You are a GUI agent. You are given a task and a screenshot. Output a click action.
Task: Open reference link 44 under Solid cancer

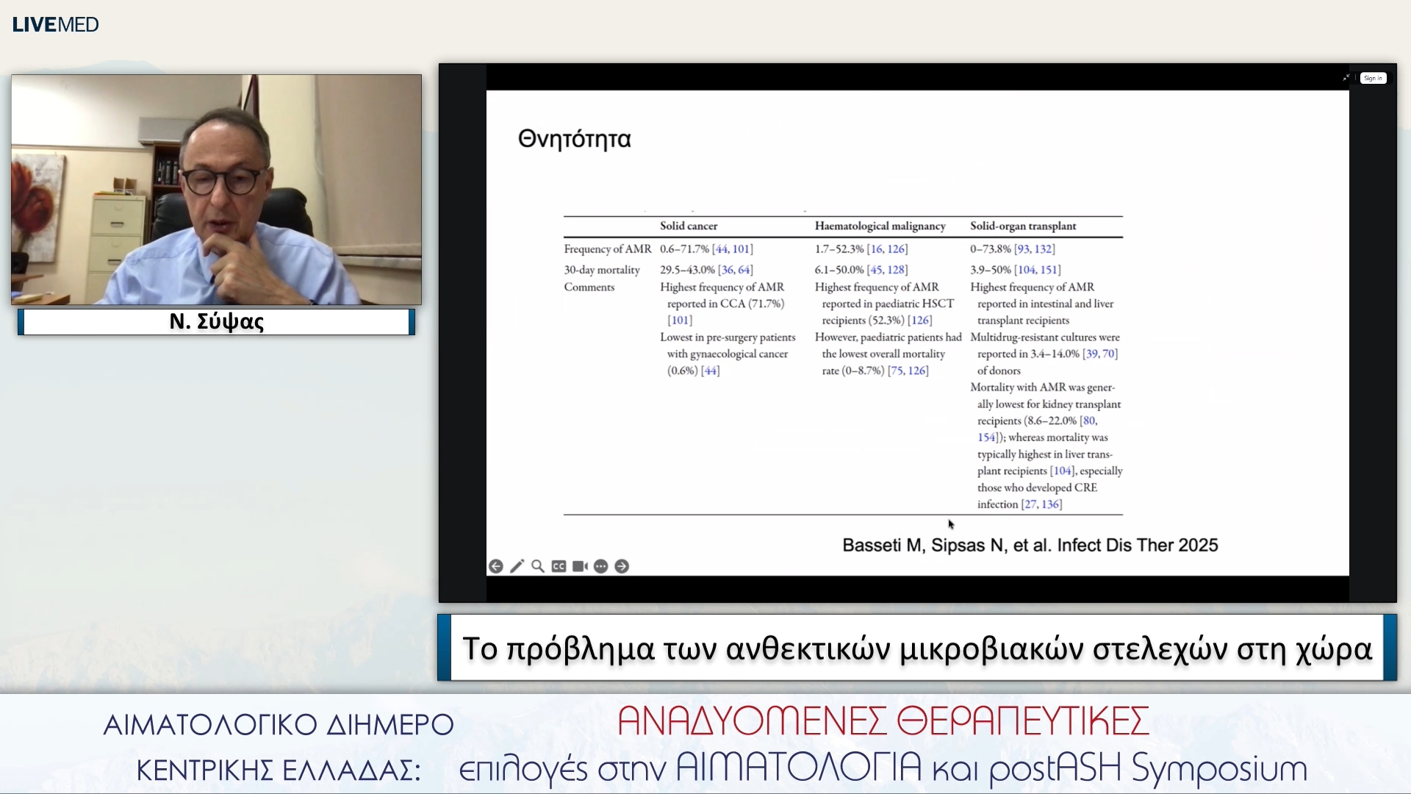coord(723,249)
